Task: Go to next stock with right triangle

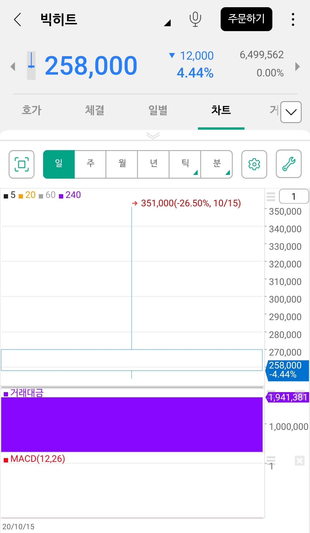Action: point(297,67)
